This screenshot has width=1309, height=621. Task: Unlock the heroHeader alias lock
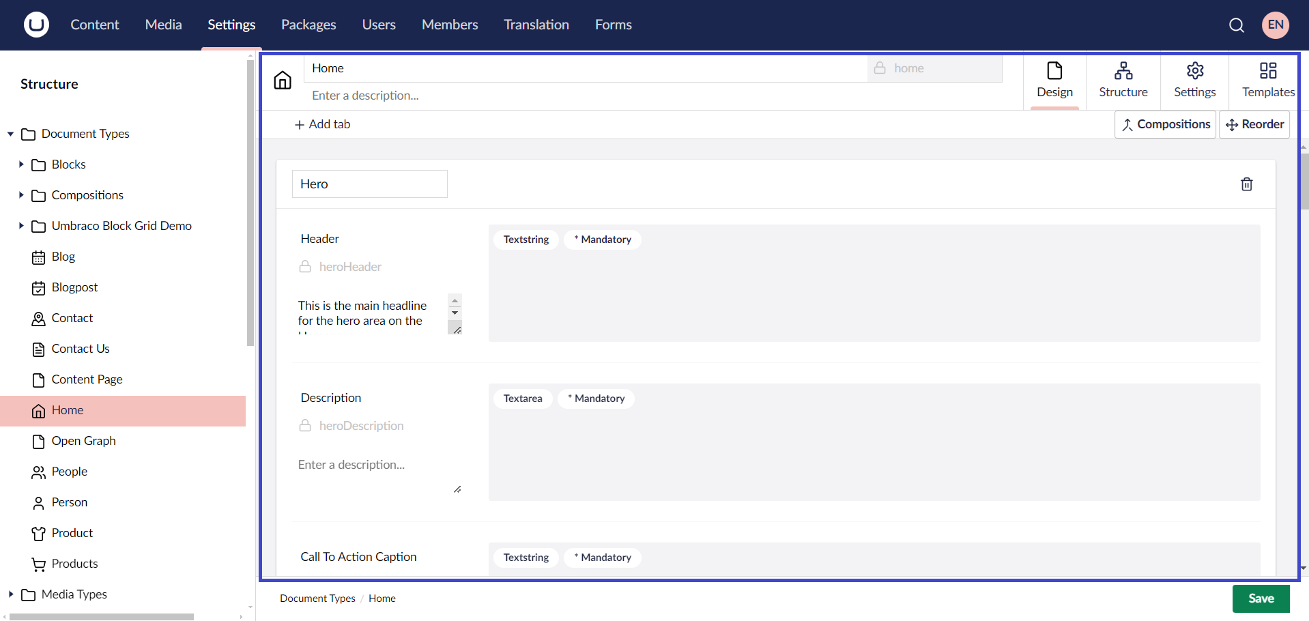click(305, 266)
